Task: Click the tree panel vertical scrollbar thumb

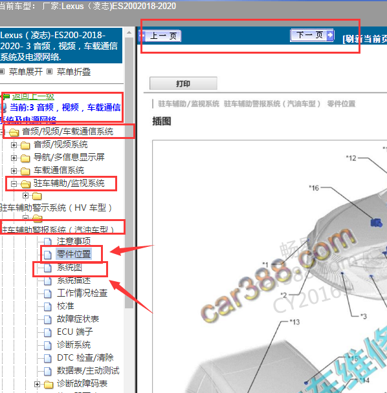Action: click(129, 173)
